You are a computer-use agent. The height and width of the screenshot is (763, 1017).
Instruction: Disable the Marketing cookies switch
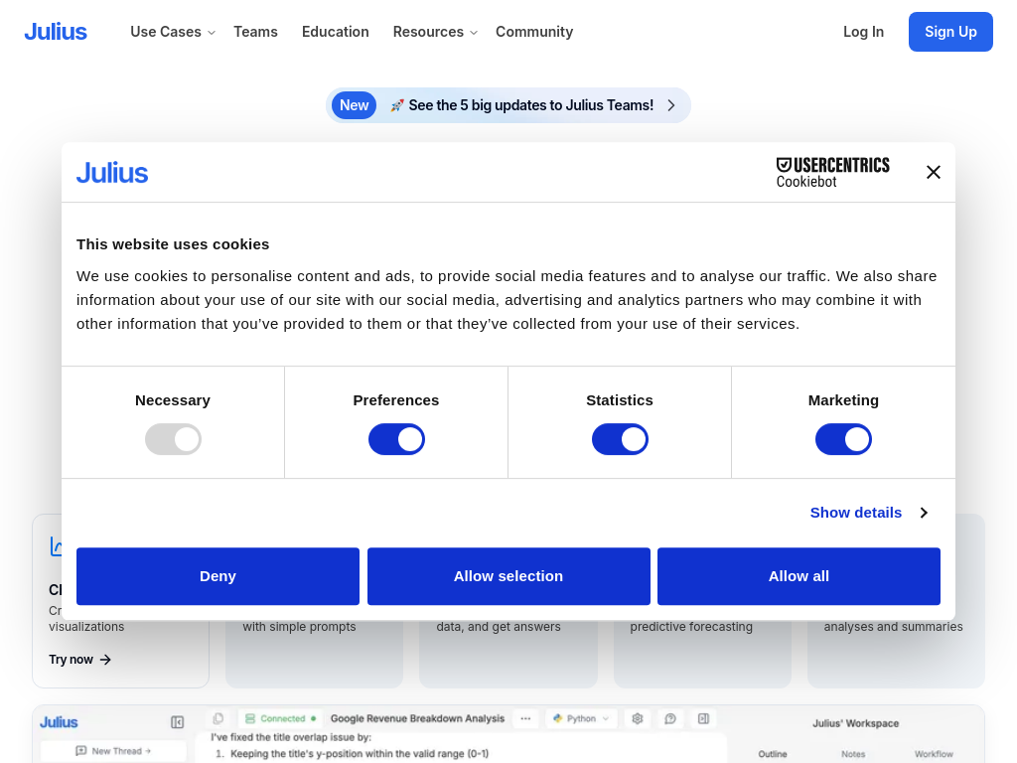coord(843,439)
